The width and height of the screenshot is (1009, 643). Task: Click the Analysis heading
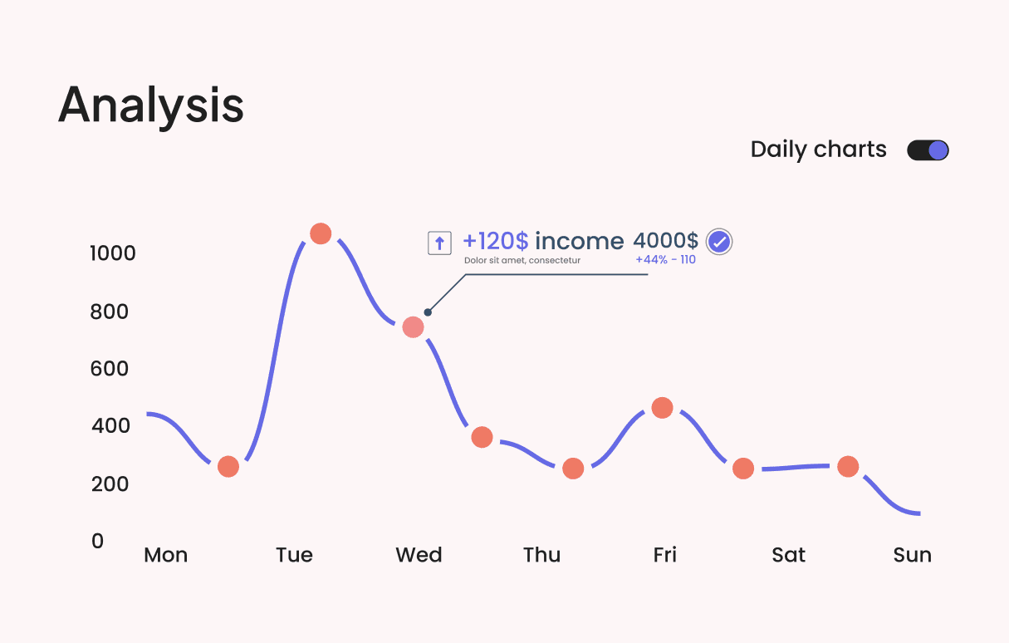click(x=151, y=106)
